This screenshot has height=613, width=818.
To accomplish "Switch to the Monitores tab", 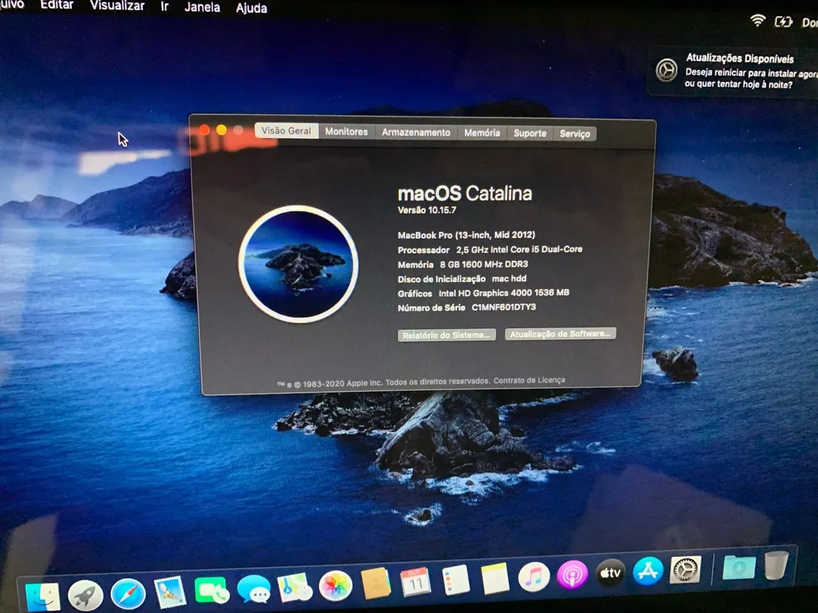I will tap(346, 132).
